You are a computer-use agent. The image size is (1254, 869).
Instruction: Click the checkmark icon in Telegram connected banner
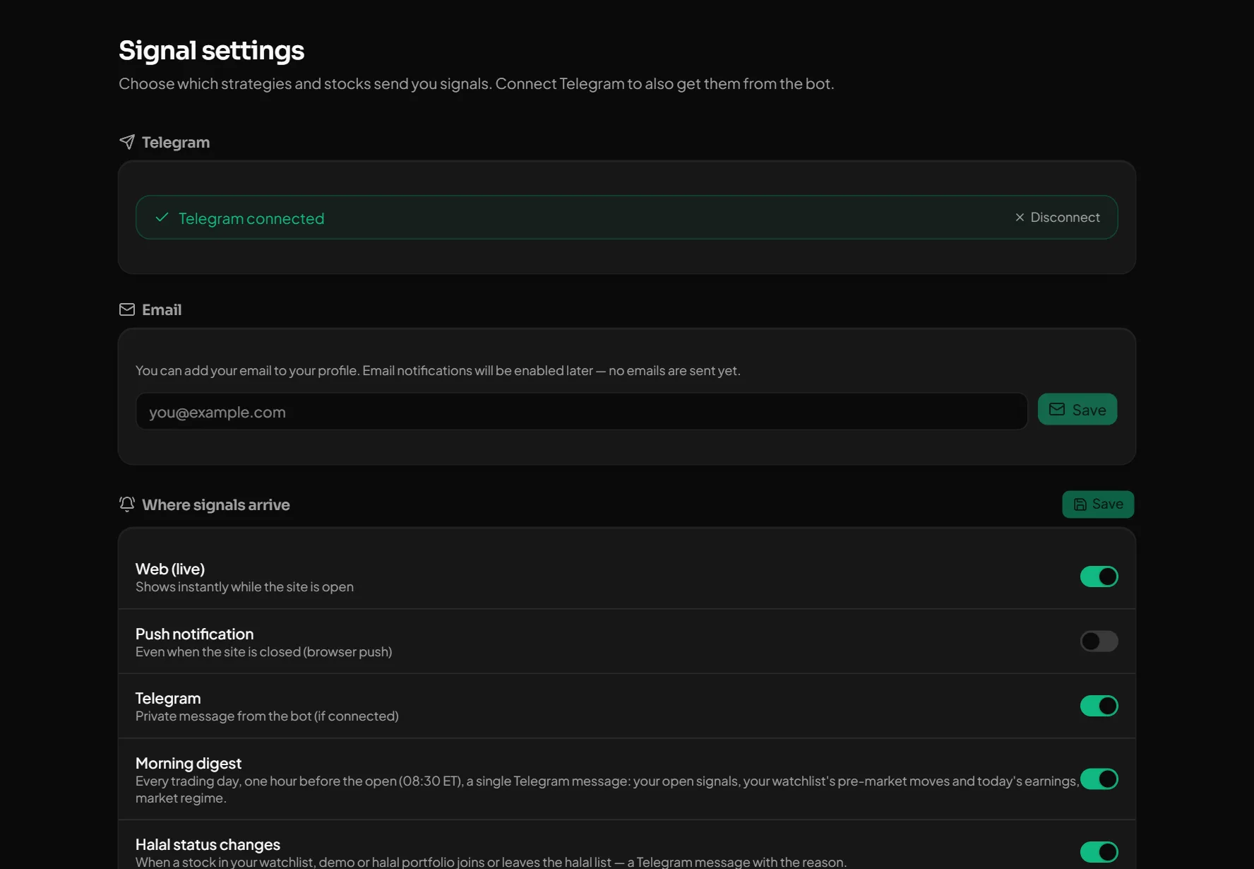click(162, 218)
